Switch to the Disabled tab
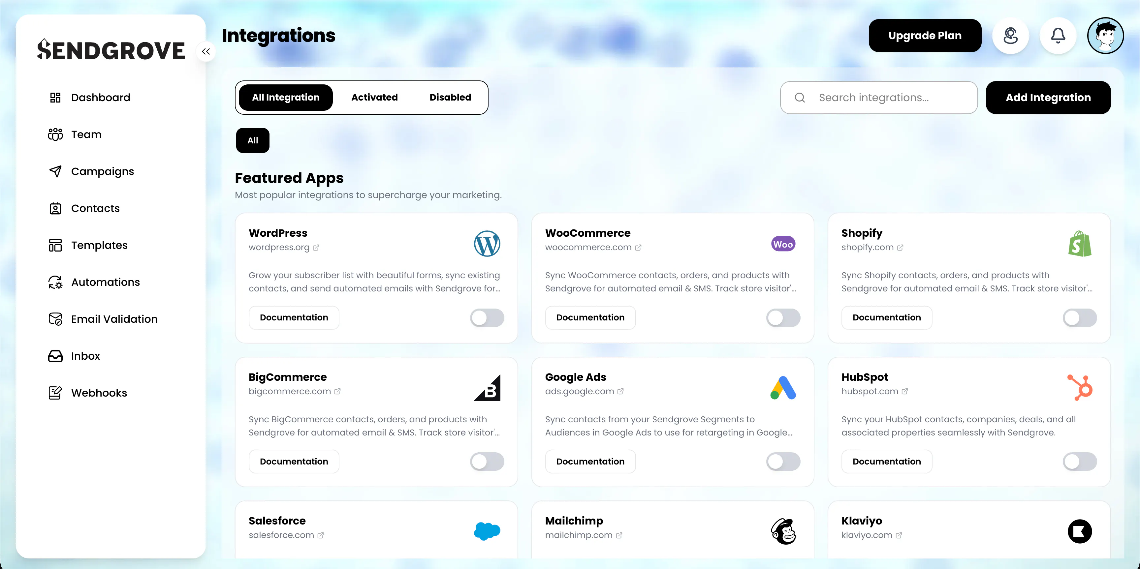The width and height of the screenshot is (1140, 569). tap(450, 97)
